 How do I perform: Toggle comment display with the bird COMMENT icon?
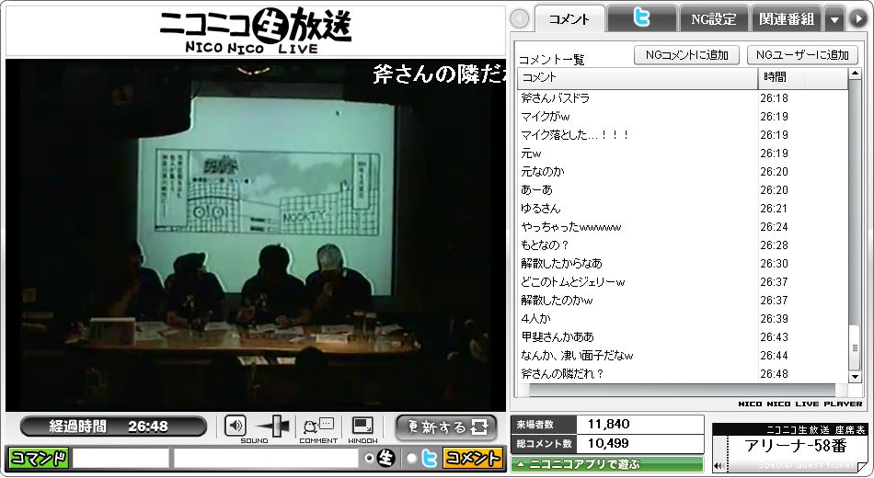point(318,427)
